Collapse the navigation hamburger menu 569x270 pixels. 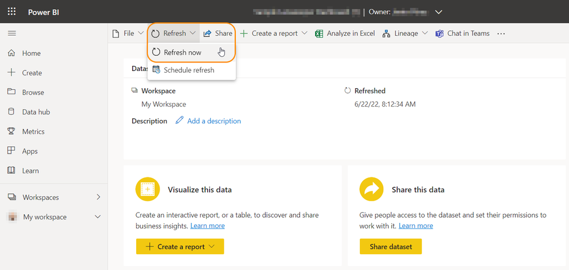[x=11, y=34]
